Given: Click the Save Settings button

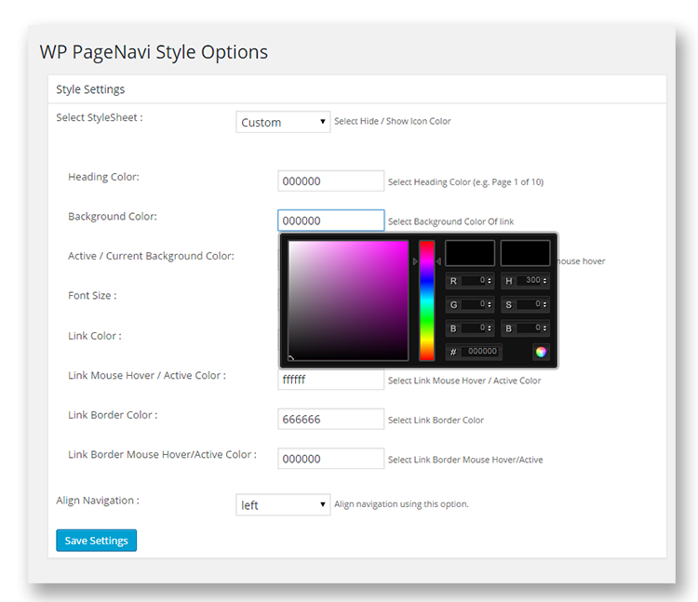Looking at the screenshot, I should coord(96,541).
